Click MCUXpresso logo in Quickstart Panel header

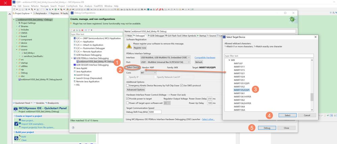pos(16,109)
